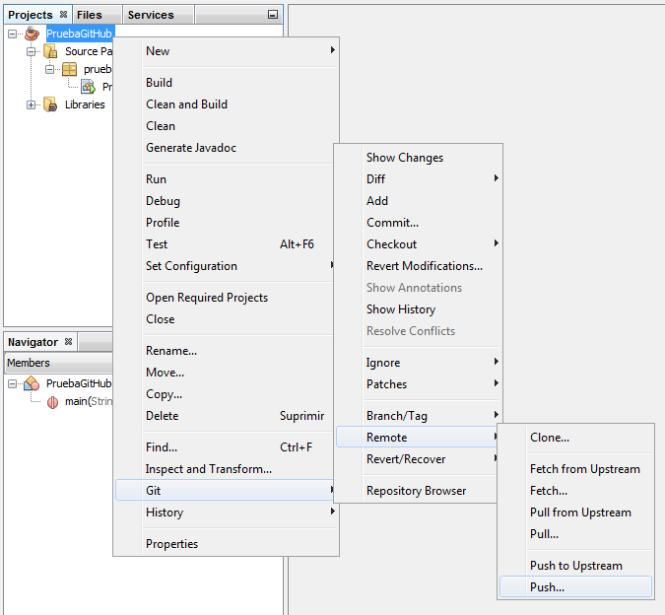Image resolution: width=665 pixels, height=615 pixels.
Task: Open Properties from the context menu
Action: [171, 544]
